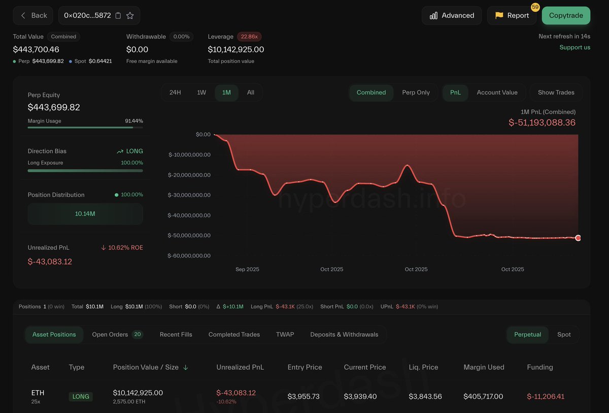
Task: Click the $405,717.00 margin used value
Action: [x=483, y=396]
